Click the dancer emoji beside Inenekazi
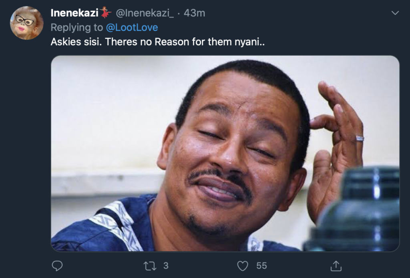This screenshot has height=278, width=410. pyautogui.click(x=105, y=12)
